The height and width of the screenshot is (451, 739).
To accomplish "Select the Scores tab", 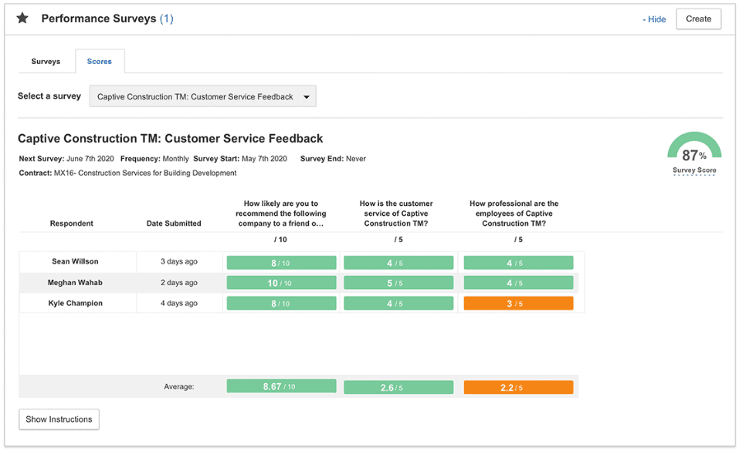I will [100, 62].
